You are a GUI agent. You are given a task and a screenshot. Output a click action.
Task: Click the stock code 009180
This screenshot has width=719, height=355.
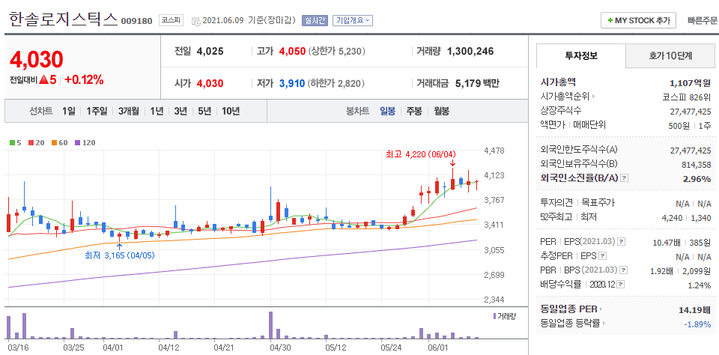pyautogui.click(x=136, y=21)
